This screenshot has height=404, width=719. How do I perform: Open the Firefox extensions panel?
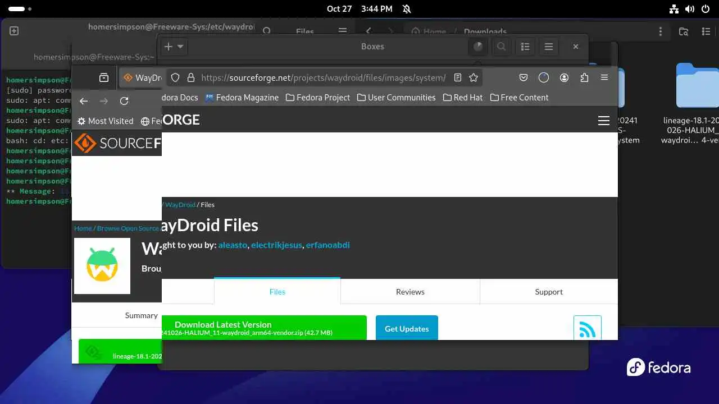584,78
